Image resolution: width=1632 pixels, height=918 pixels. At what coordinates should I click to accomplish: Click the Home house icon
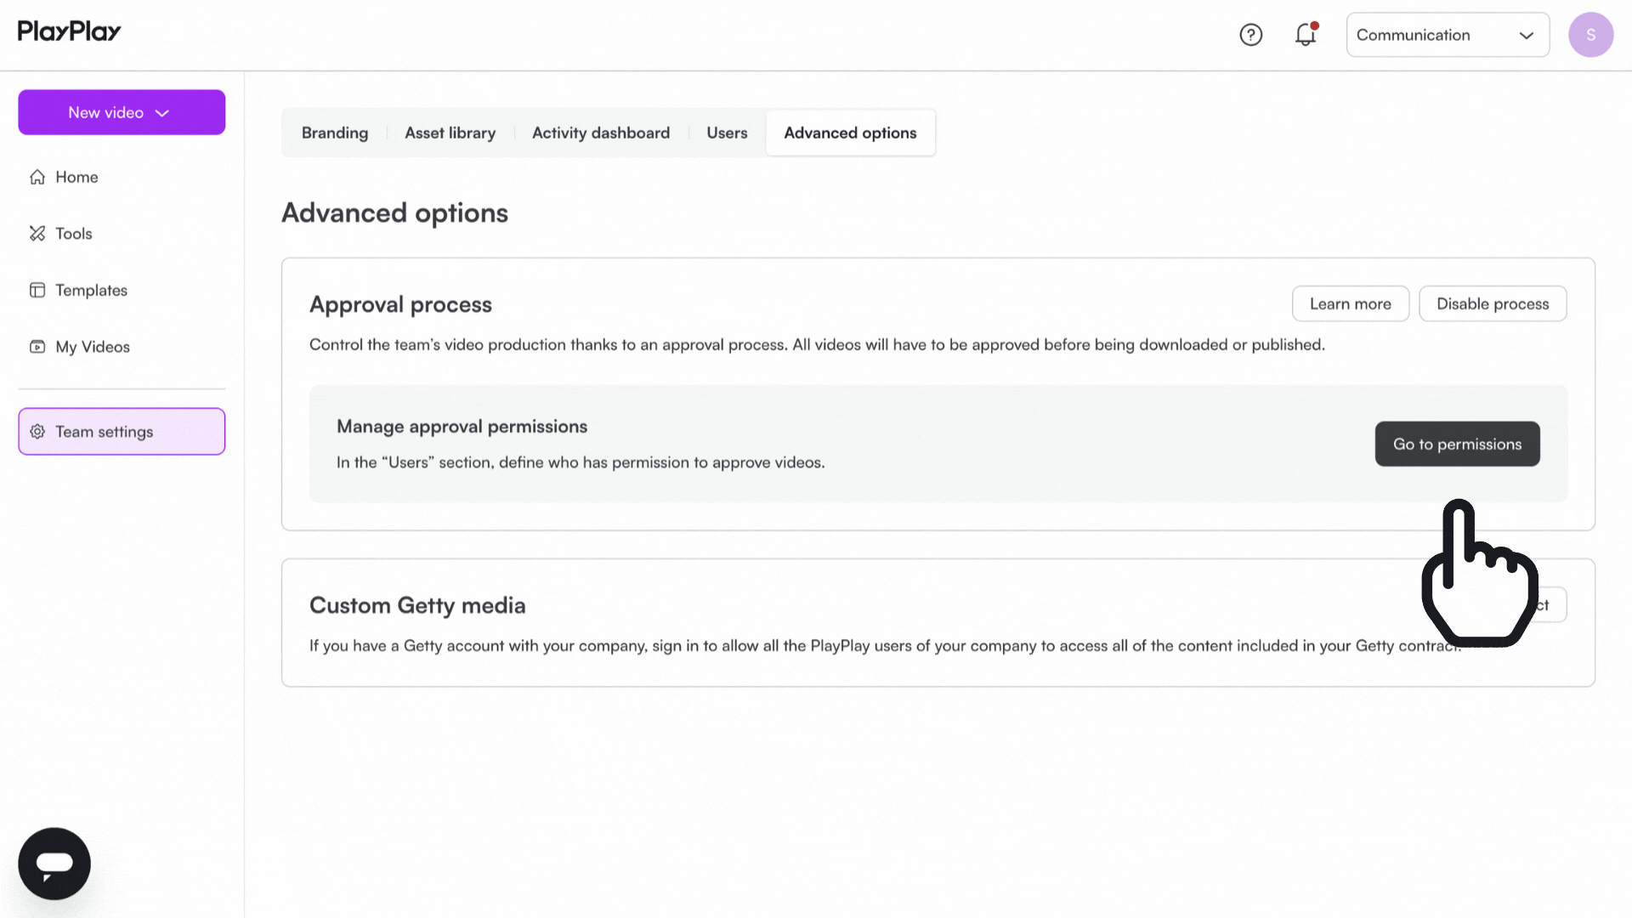[37, 177]
